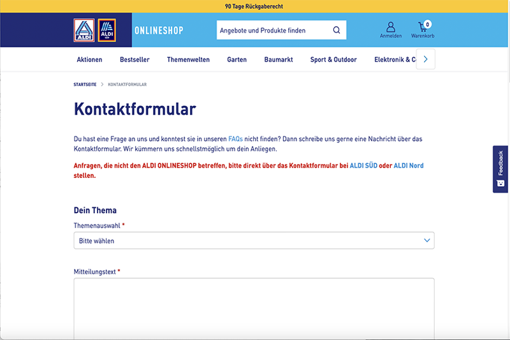Click the search magnifier icon

point(337,30)
